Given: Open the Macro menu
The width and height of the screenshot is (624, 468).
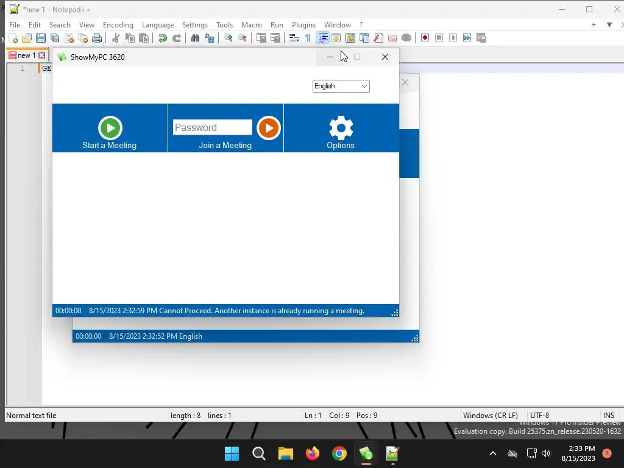Looking at the screenshot, I should pos(252,24).
